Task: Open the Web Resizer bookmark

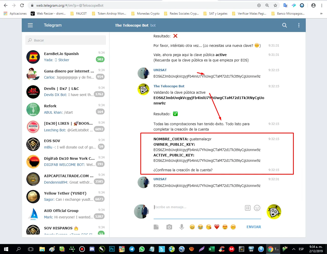Action: tap(48, 14)
